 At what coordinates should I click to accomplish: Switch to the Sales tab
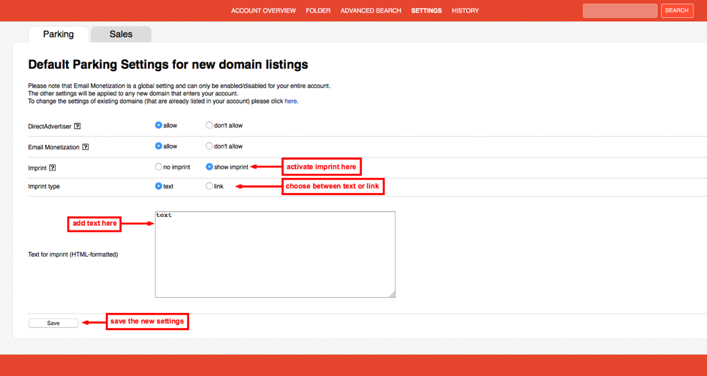click(x=121, y=35)
